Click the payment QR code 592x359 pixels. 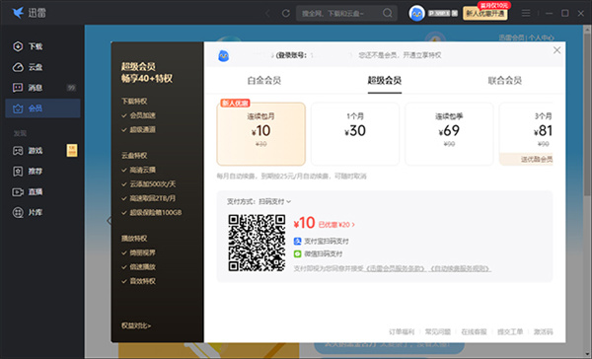(257, 243)
